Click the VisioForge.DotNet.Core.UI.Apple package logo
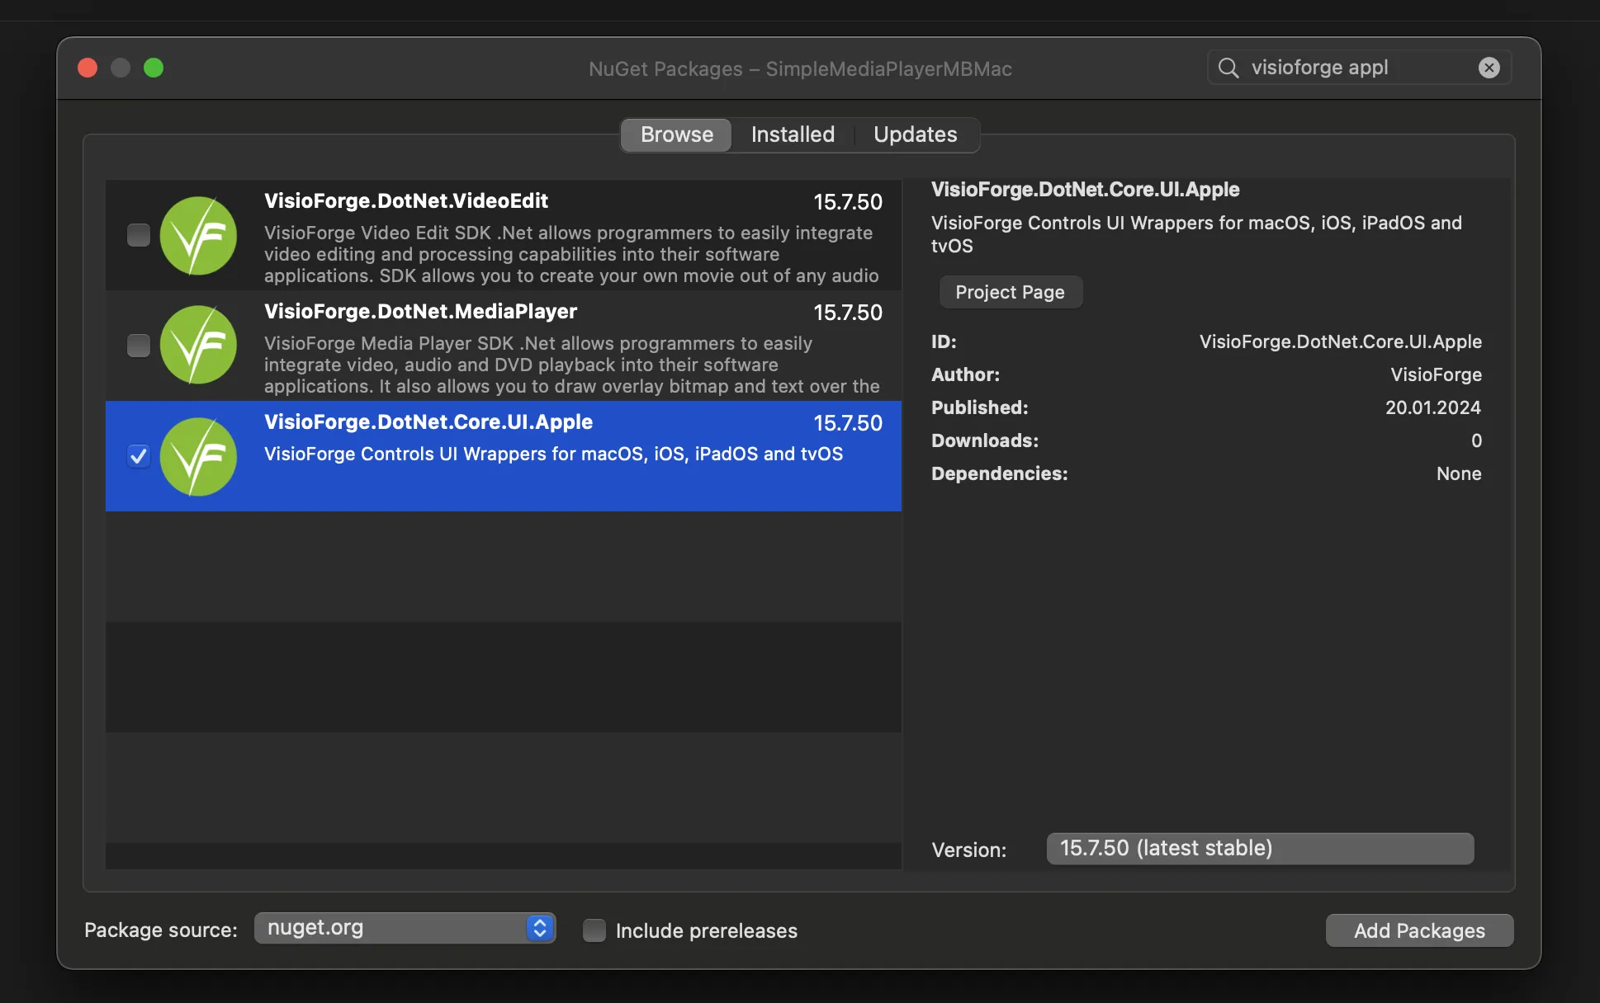 coord(198,456)
